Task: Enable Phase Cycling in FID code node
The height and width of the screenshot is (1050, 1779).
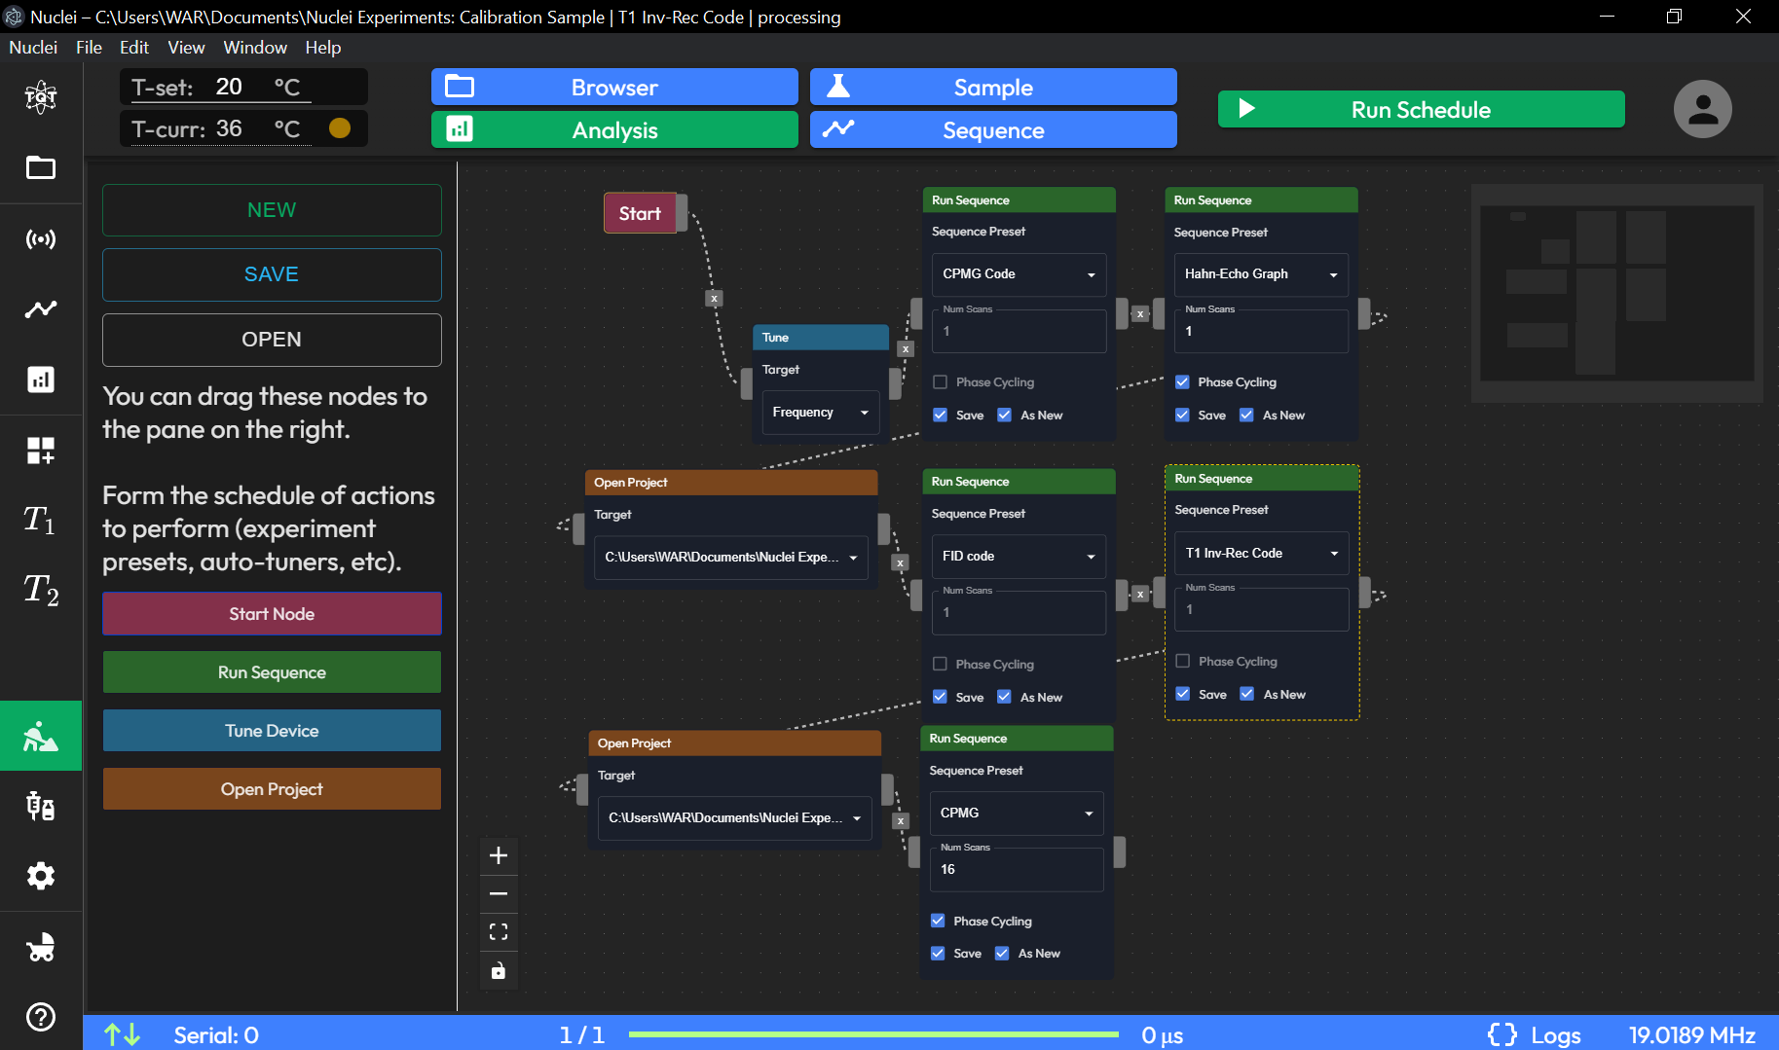Action: (940, 664)
